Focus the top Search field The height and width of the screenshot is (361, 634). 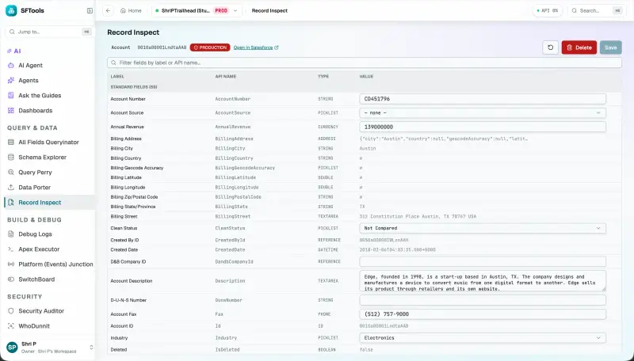click(597, 10)
